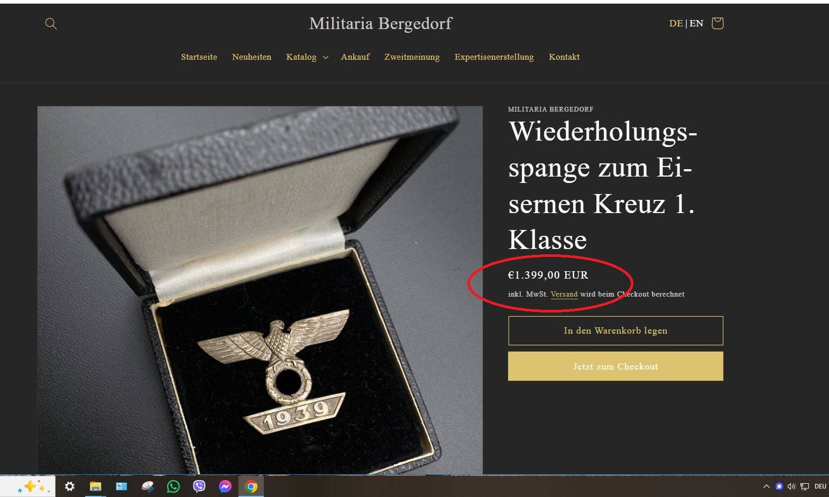Click In den Warenkorb legen button
Viewport: 829px width, 497px height.
(615, 330)
